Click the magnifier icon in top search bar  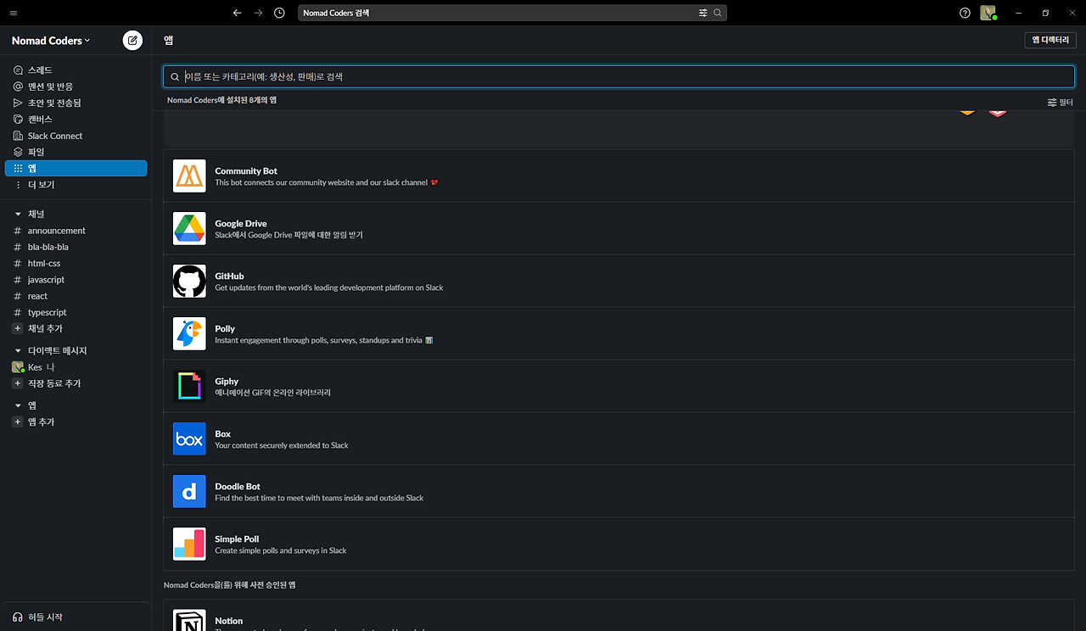[718, 13]
